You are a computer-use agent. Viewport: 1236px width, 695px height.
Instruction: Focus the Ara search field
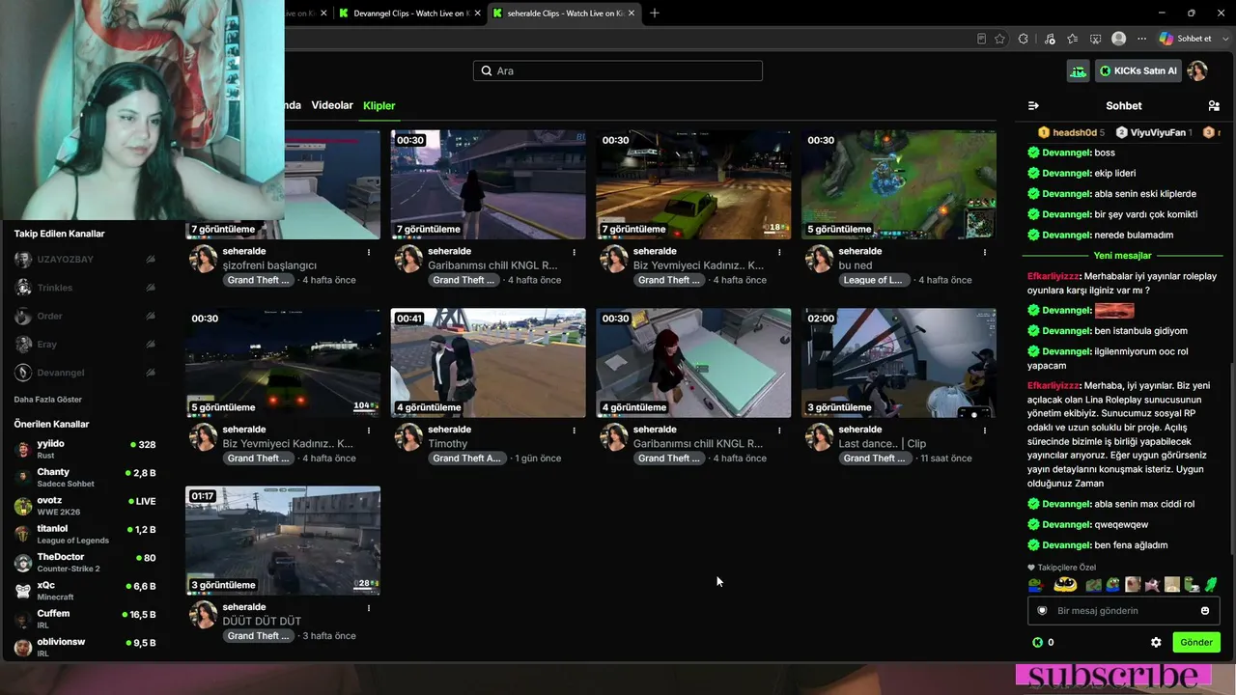coord(618,70)
